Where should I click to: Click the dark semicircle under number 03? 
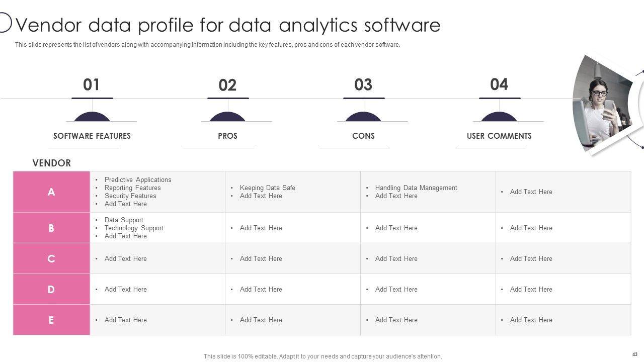363,117
